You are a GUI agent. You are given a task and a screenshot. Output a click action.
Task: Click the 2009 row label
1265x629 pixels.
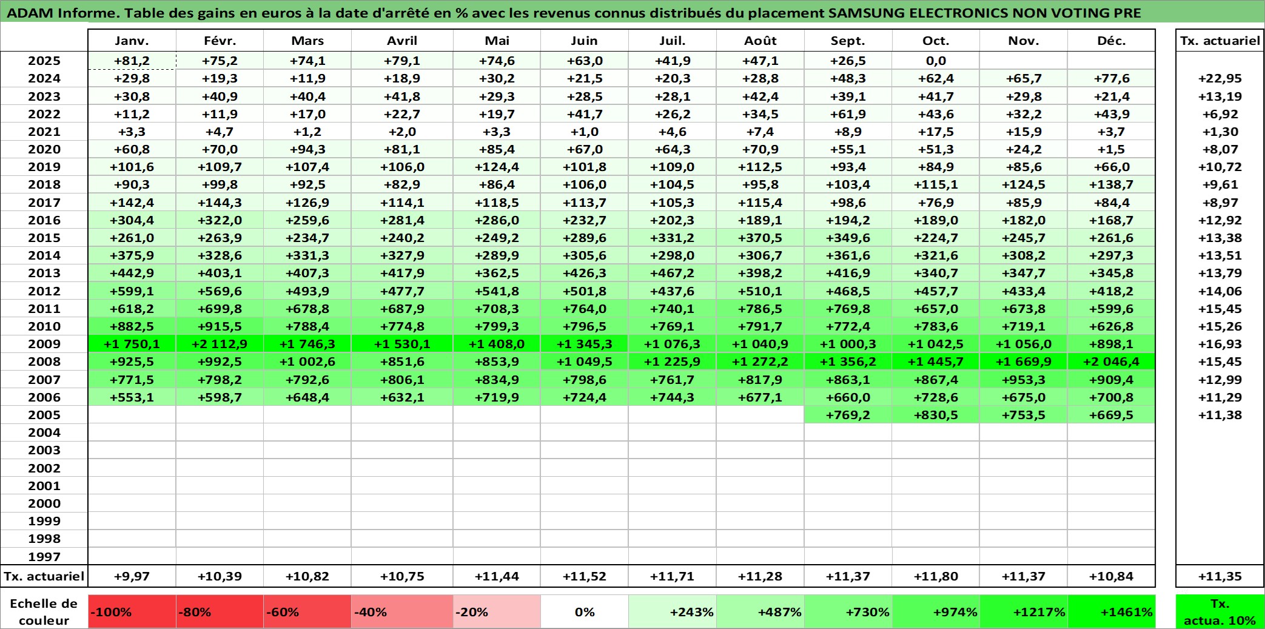click(44, 344)
